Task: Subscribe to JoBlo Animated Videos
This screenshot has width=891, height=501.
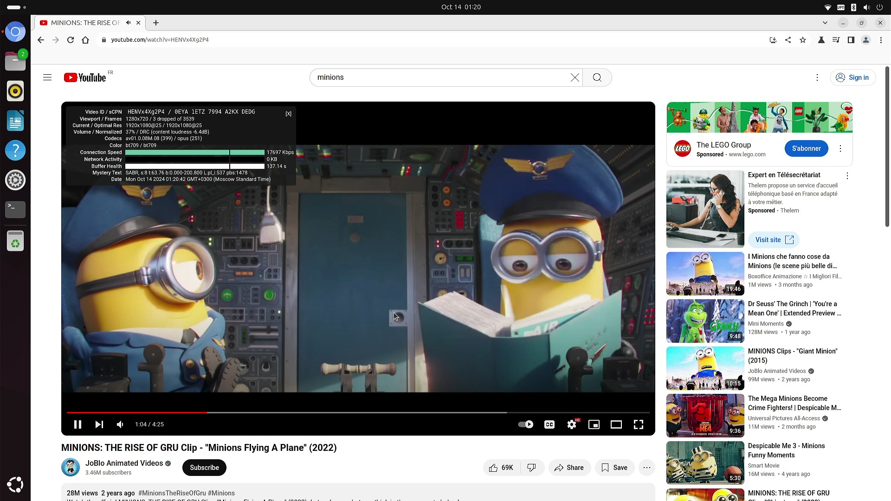Action: (x=204, y=468)
